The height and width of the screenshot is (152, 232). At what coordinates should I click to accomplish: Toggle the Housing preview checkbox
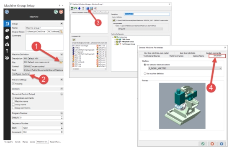13,84
